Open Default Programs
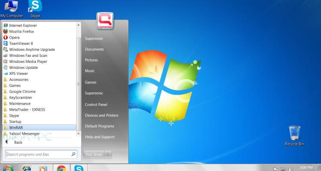321x171 pixels. 99,126
